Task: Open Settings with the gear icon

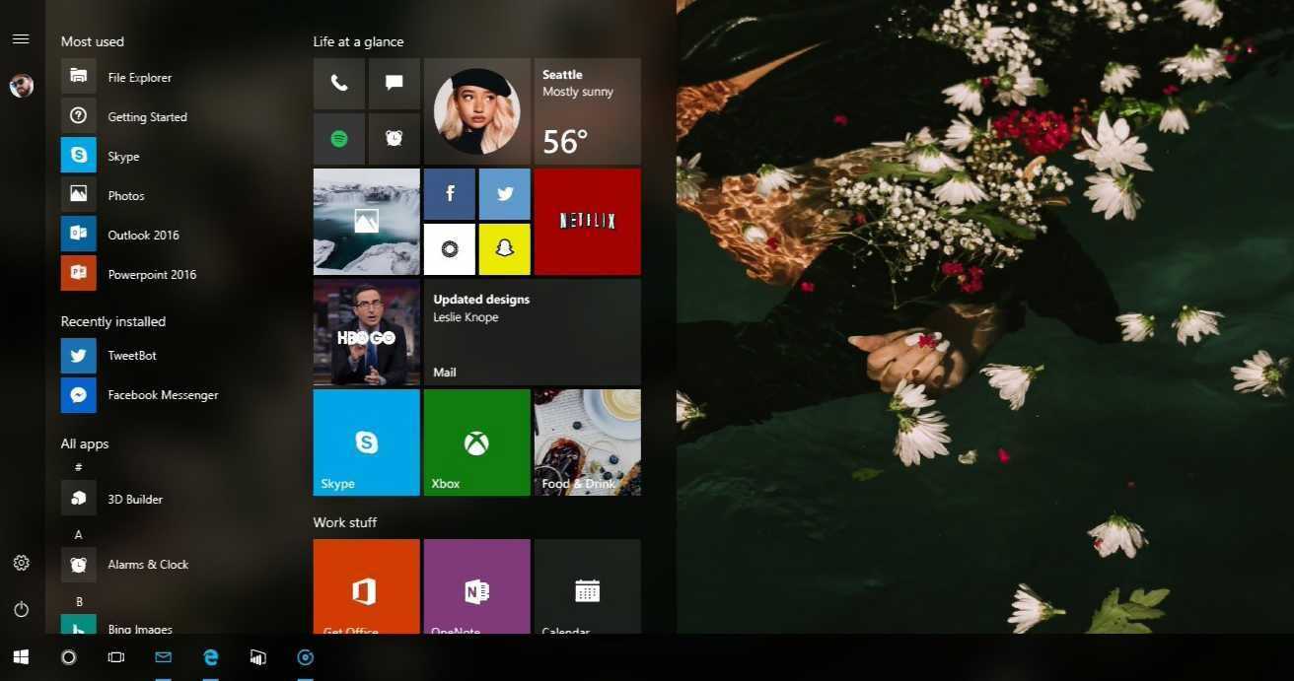Action: [21, 563]
